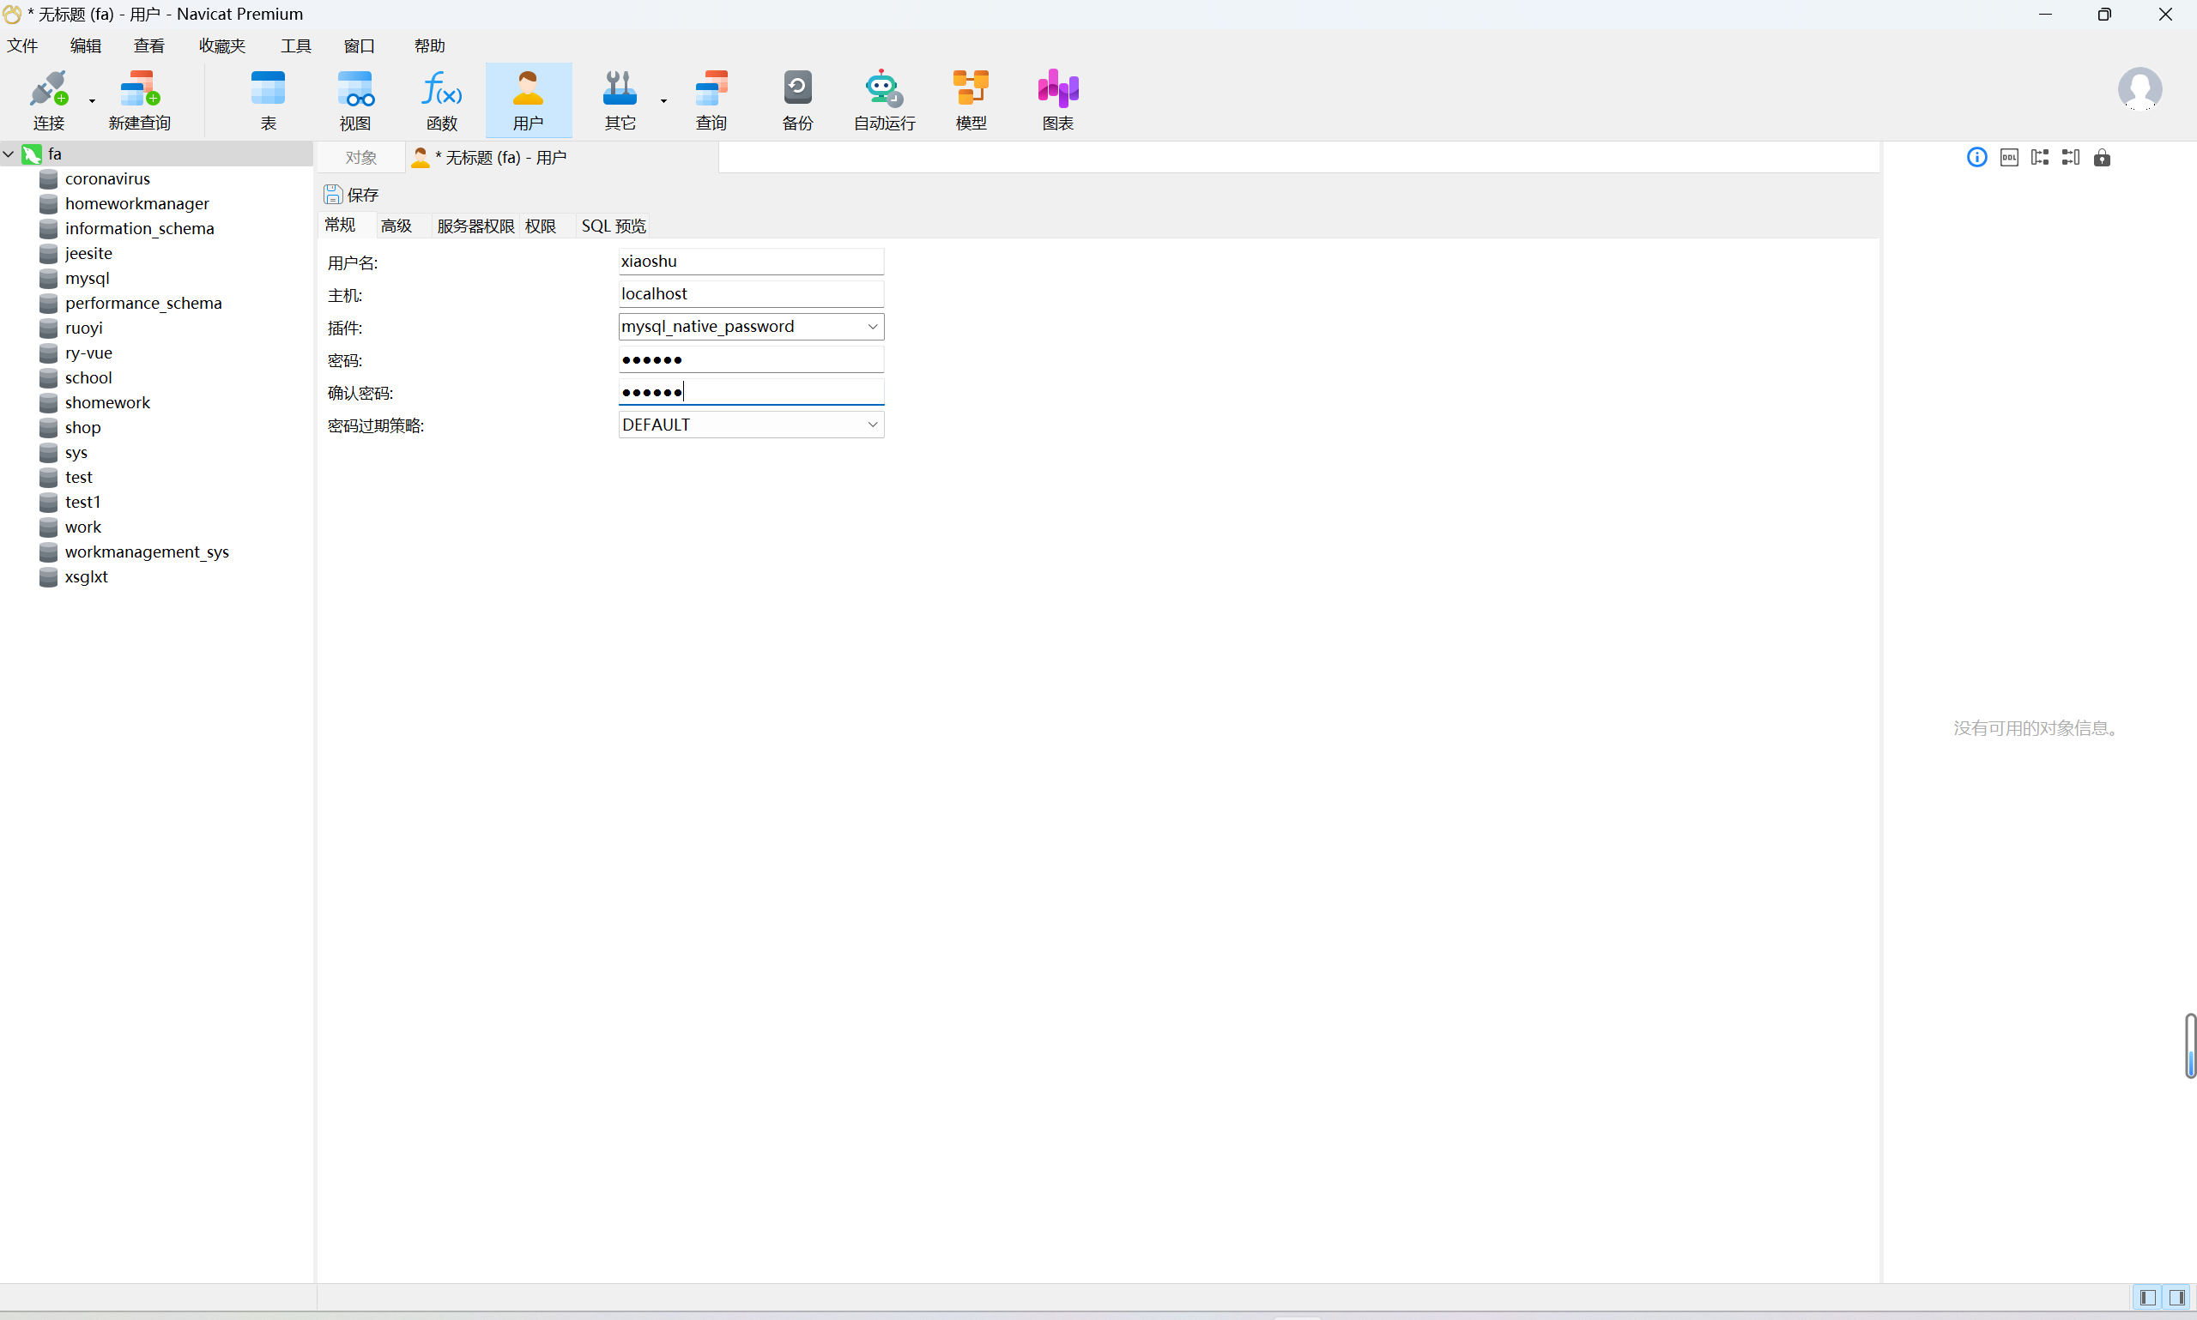Click the username field containing xiaoshu
The image size is (2197, 1320).
pyautogui.click(x=750, y=262)
